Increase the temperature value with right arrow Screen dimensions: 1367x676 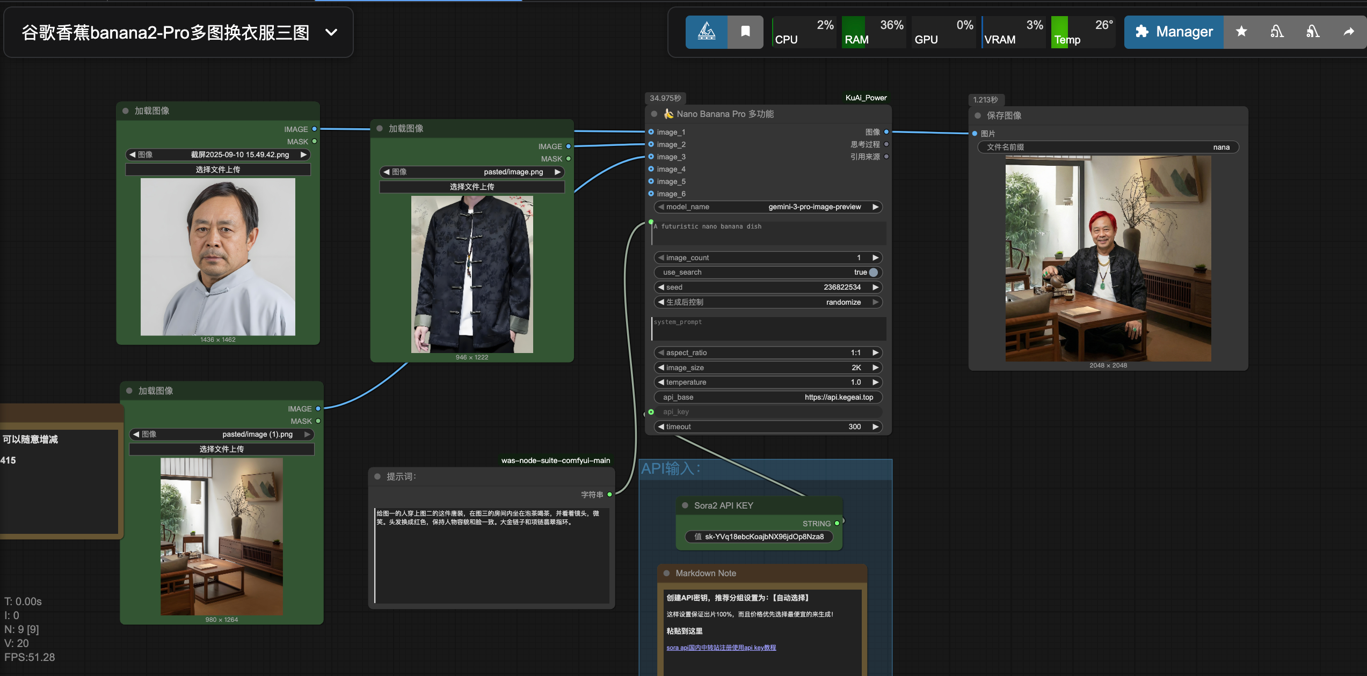(875, 383)
